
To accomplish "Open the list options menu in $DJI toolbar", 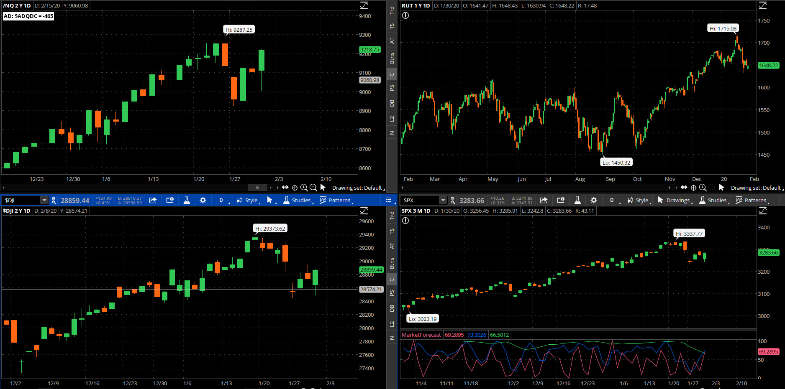I will pyautogui.click(x=389, y=200).
